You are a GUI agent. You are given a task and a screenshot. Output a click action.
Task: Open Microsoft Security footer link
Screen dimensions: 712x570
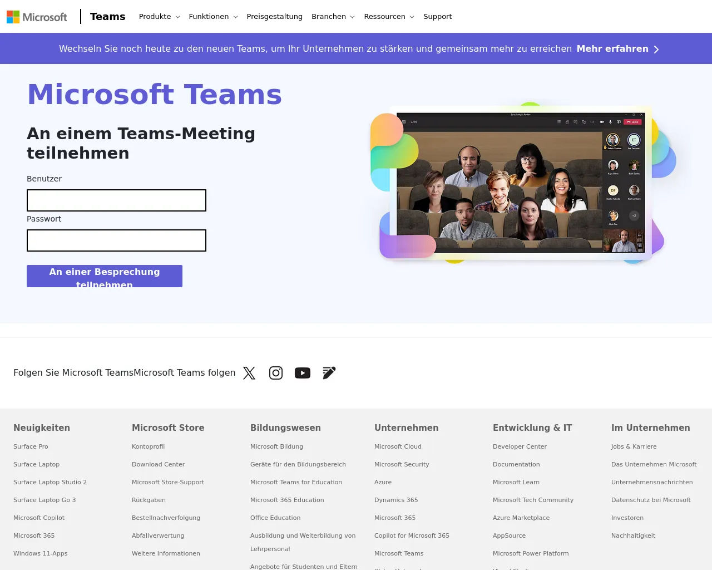click(402, 464)
